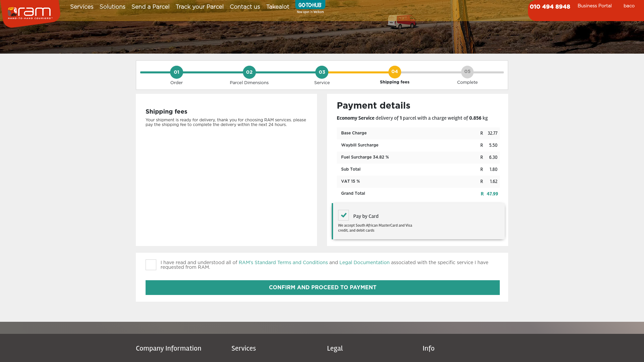This screenshot has width=644, height=362.
Task: Go to step 02 Parcel Dimensions
Action: (249, 72)
